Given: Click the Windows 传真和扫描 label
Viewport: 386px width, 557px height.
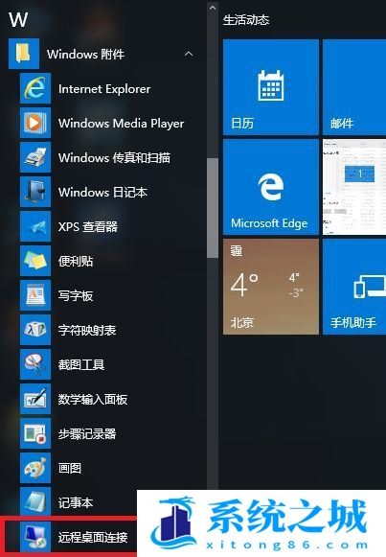Looking at the screenshot, I should tap(114, 157).
